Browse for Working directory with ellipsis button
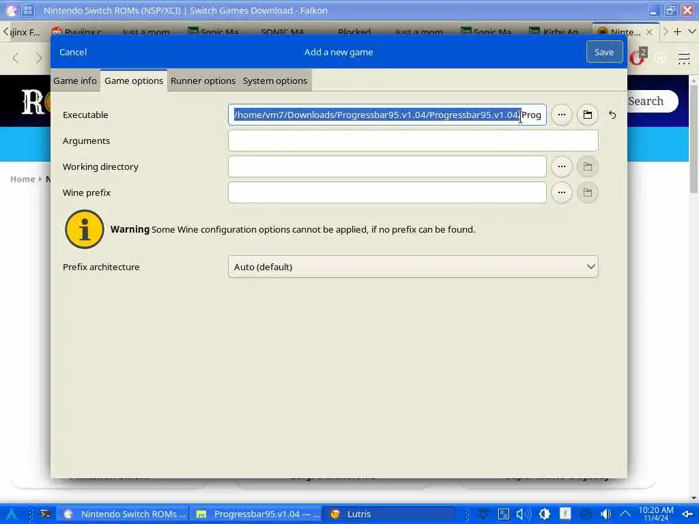 562,166
